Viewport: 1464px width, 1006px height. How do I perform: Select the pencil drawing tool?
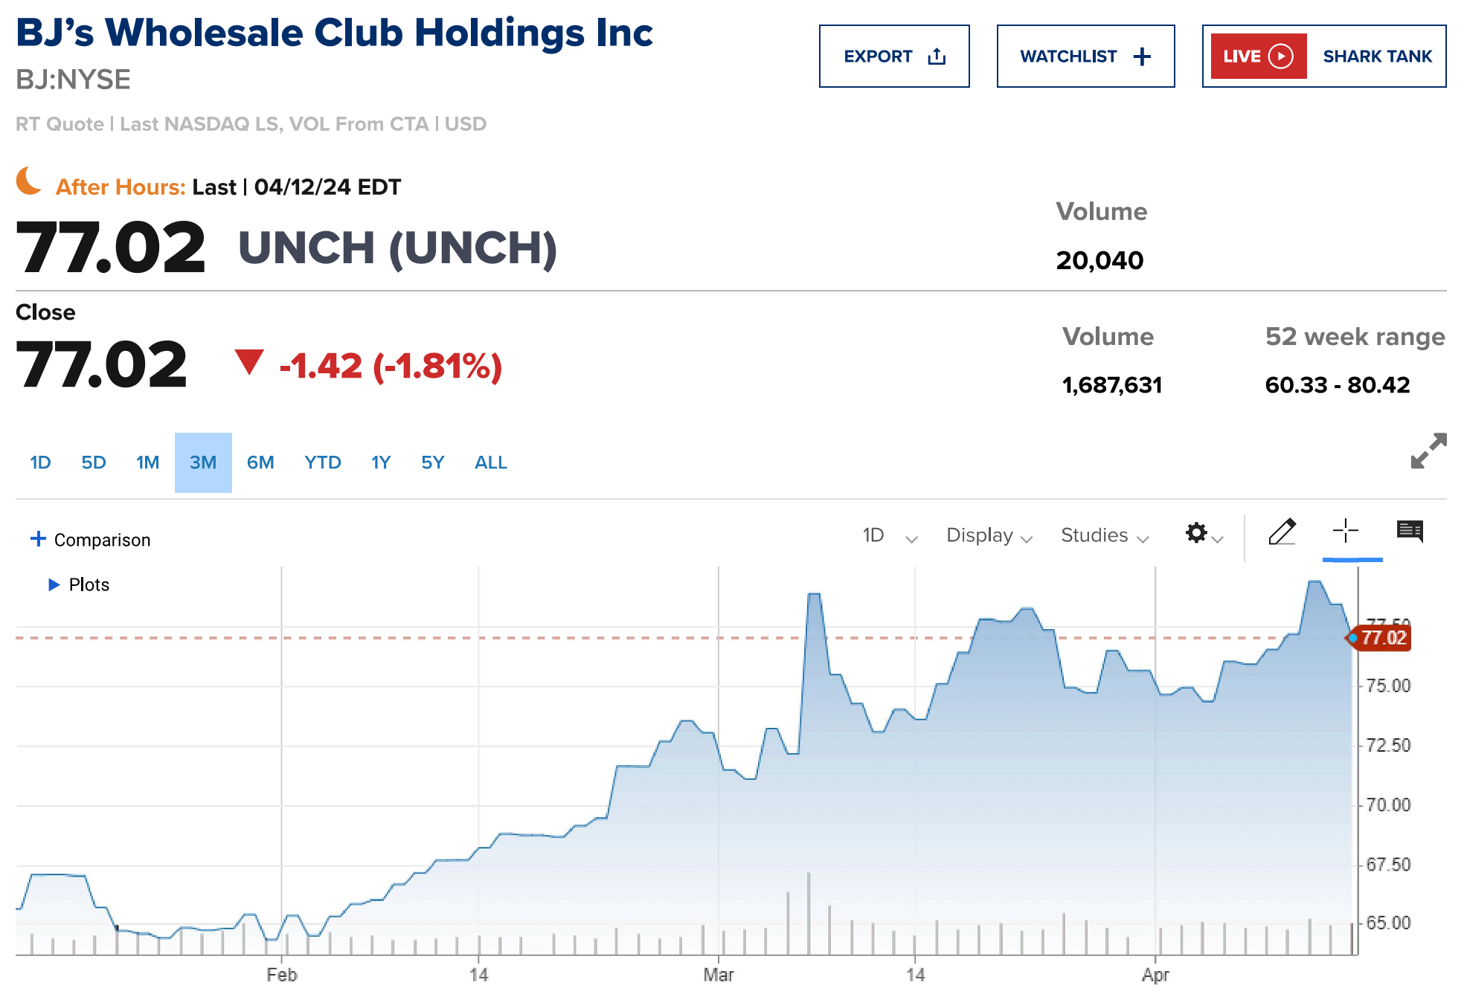(x=1282, y=532)
